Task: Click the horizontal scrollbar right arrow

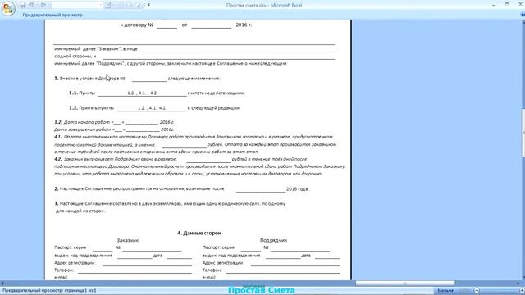Action: pos(518,284)
